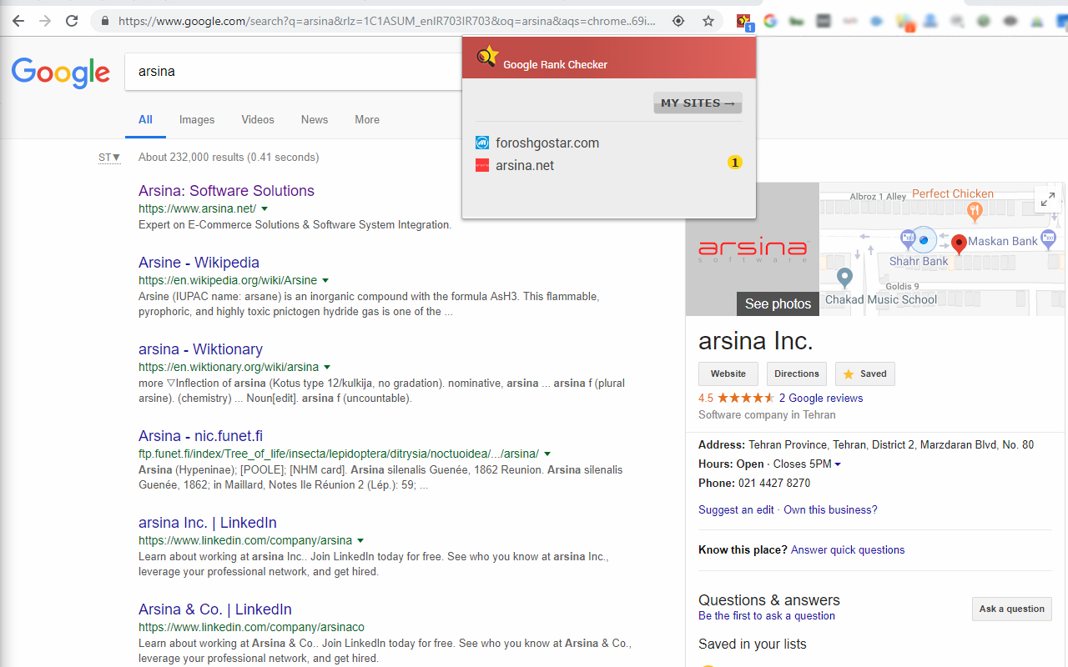Click the See photos overlay

coord(778,303)
